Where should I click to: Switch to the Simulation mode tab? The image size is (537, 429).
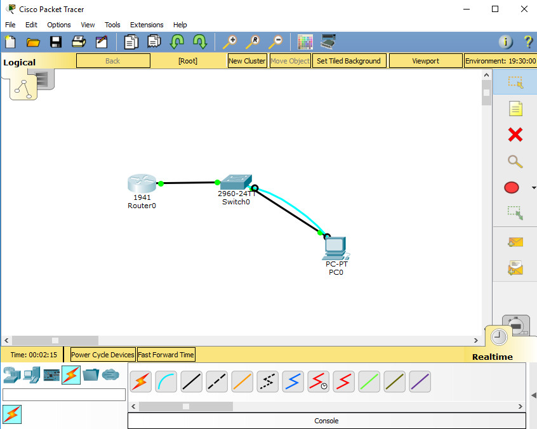517,324
